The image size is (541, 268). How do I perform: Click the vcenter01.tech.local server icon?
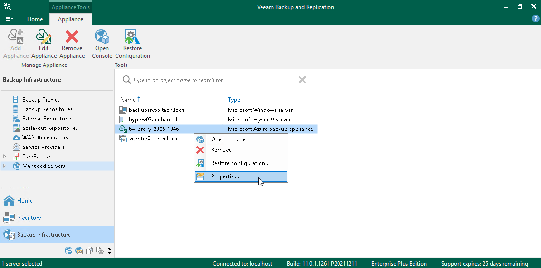pyautogui.click(x=123, y=139)
